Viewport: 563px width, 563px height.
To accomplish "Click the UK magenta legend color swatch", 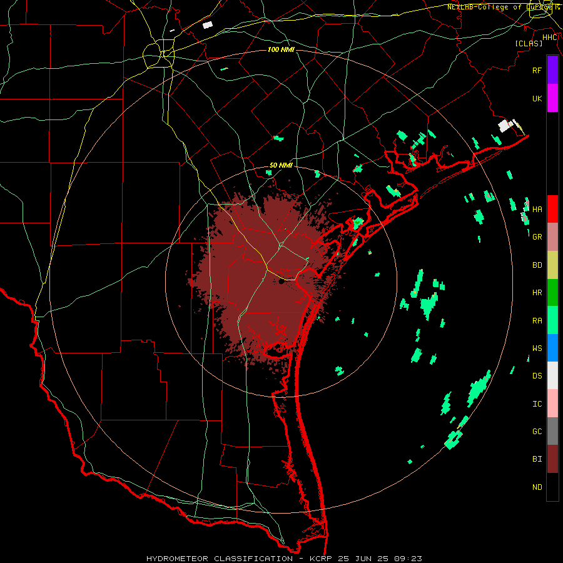I will (x=552, y=98).
